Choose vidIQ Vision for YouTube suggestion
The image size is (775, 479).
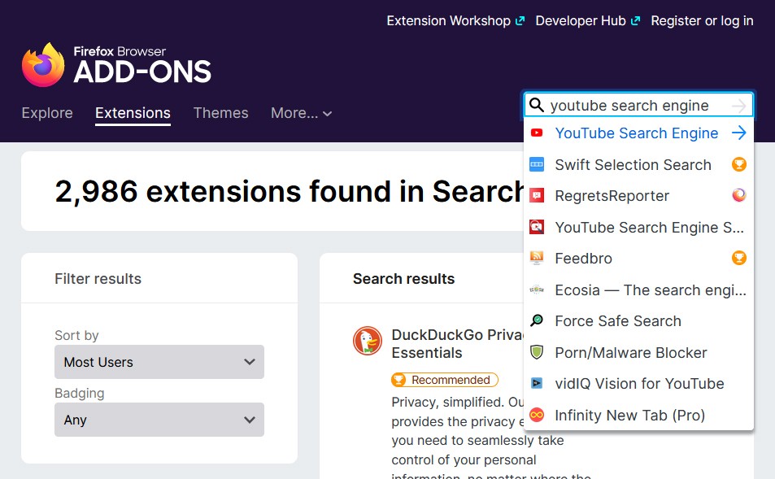[638, 384]
